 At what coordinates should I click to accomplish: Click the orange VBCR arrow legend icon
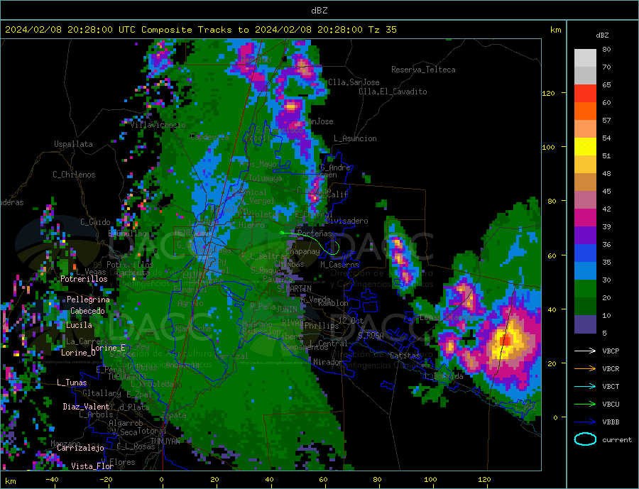[585, 368]
